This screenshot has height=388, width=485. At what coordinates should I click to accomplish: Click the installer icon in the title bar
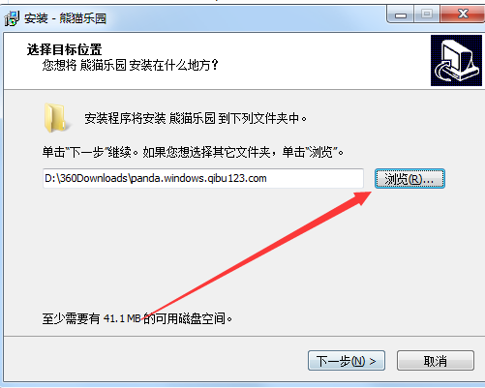(x=13, y=18)
